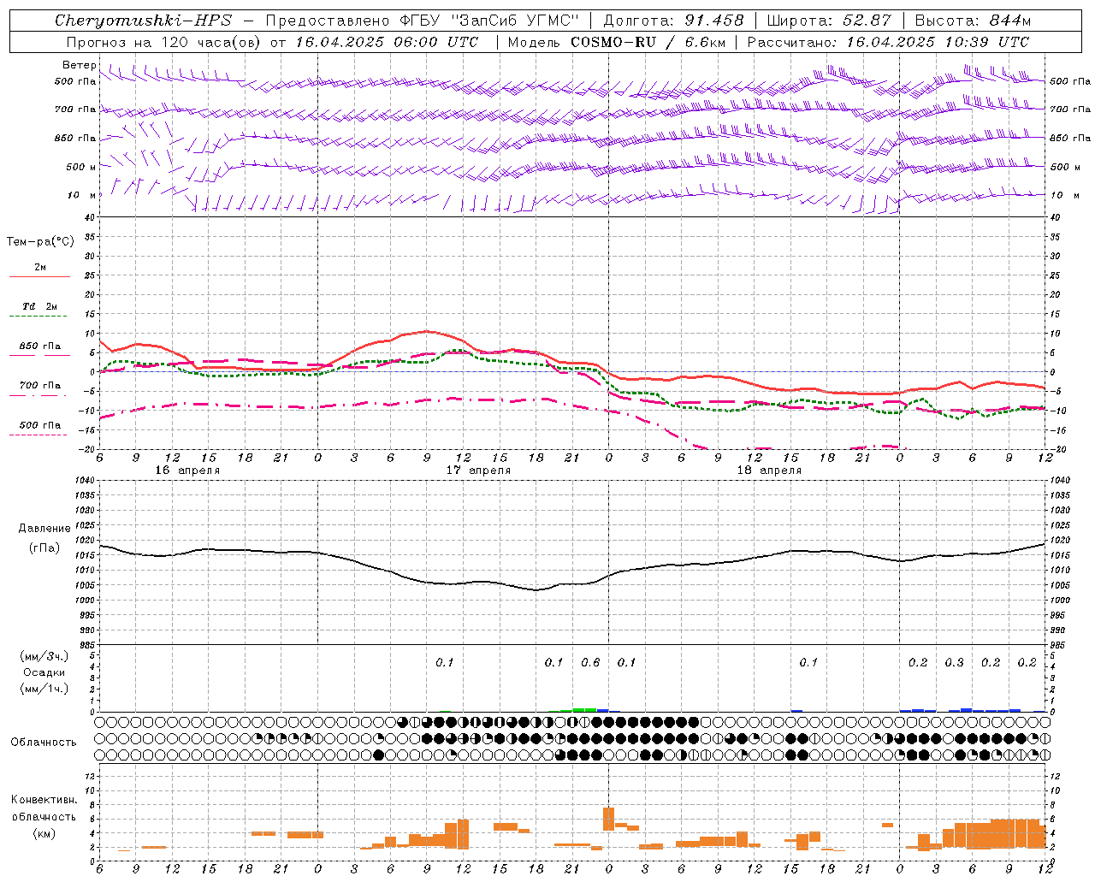Select the 0.3 precipitation amount value
The image size is (1095, 876).
click(x=954, y=663)
